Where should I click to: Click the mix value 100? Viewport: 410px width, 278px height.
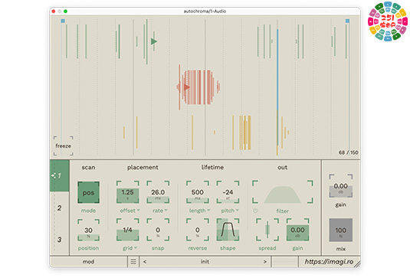point(341,231)
